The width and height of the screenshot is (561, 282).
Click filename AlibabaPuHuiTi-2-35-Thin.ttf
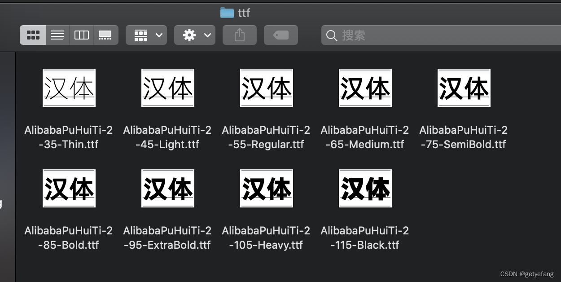[x=69, y=137]
